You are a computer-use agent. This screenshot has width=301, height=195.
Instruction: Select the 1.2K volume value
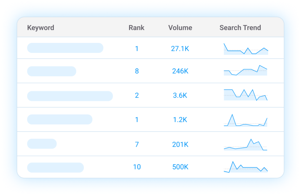click(x=180, y=120)
